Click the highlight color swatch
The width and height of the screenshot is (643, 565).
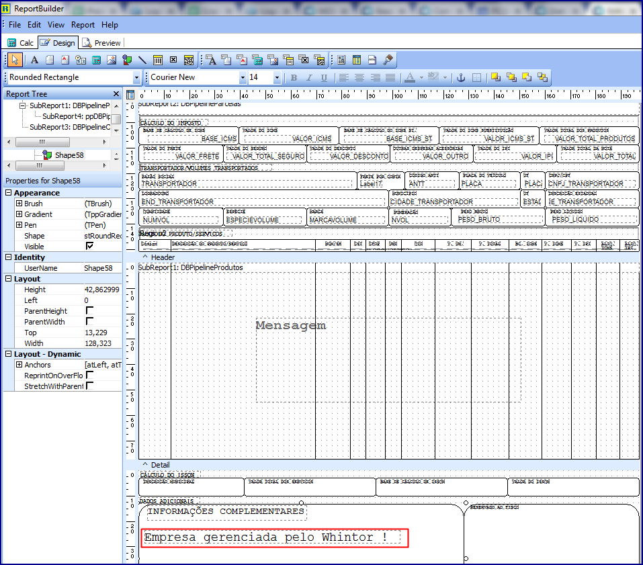click(433, 77)
